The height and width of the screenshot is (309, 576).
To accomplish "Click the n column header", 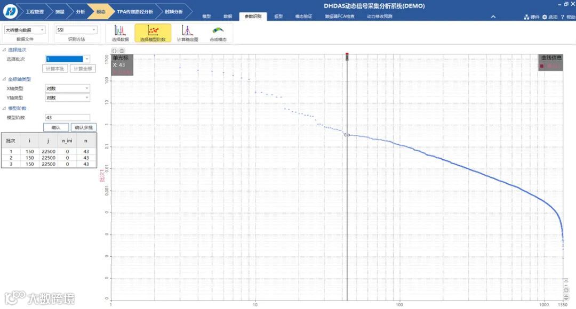I will point(86,141).
